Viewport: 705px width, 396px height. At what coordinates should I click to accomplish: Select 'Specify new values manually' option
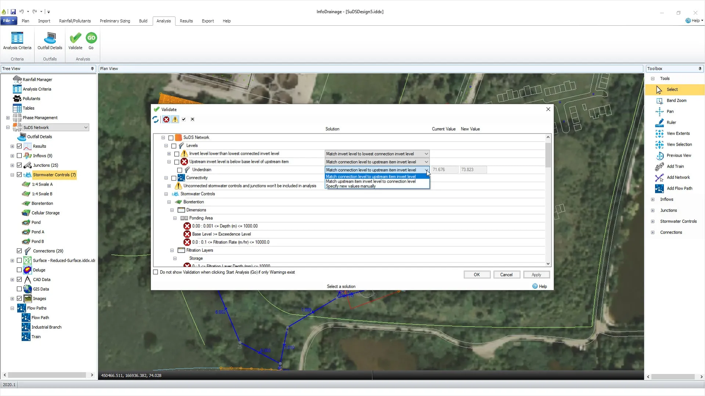click(351, 186)
